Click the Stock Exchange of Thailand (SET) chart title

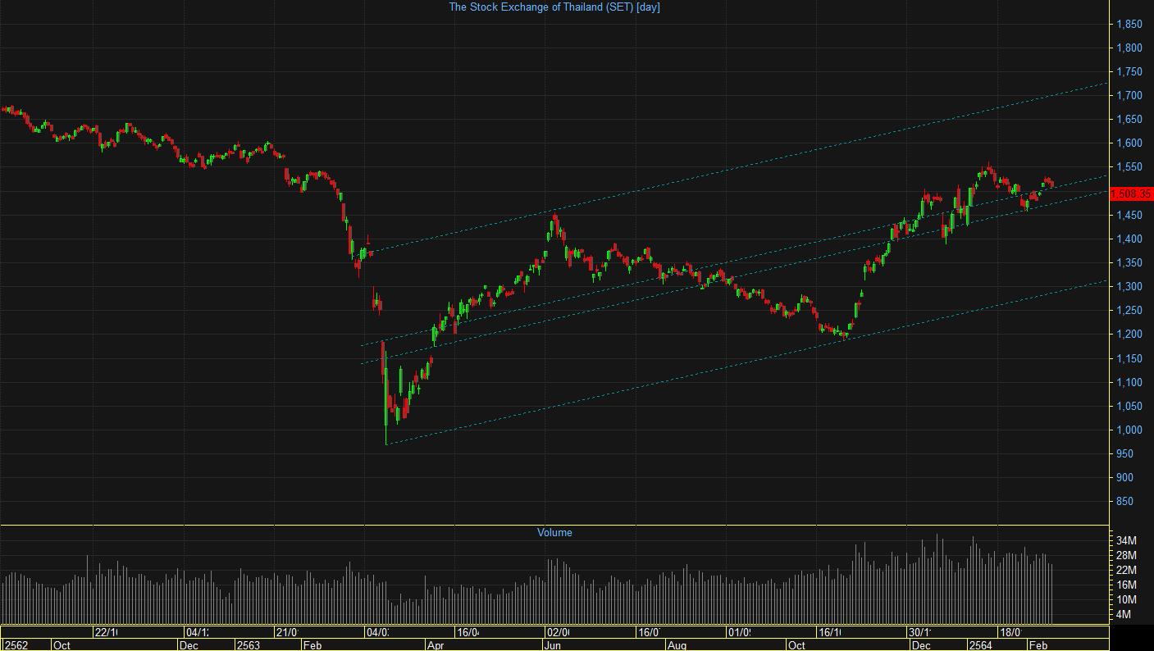click(554, 7)
